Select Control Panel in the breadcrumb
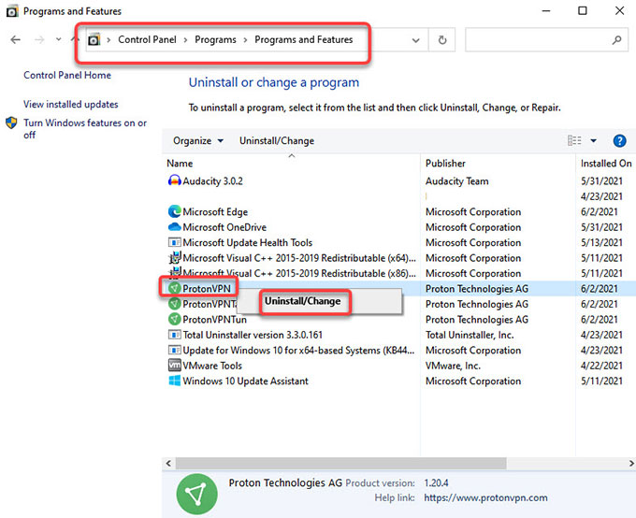Image resolution: width=636 pixels, height=518 pixels. pyautogui.click(x=147, y=40)
